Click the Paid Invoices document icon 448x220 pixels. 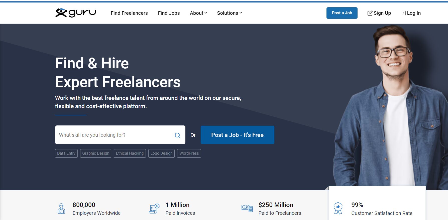pyautogui.click(x=154, y=208)
